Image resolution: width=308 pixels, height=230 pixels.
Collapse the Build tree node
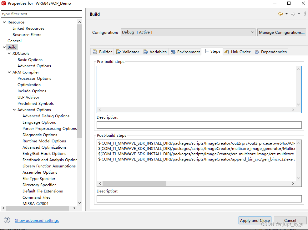pos(4,47)
